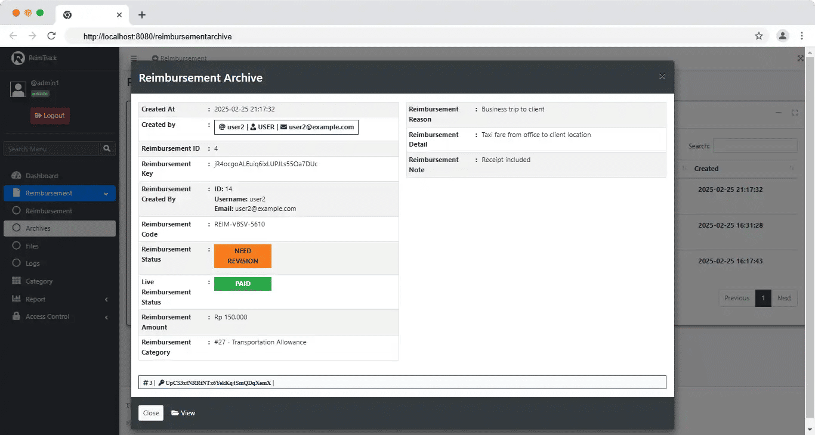Screen dimensions: 815x435
Task: Select the Reimbursement sub-item circle
Action: click(x=17, y=211)
